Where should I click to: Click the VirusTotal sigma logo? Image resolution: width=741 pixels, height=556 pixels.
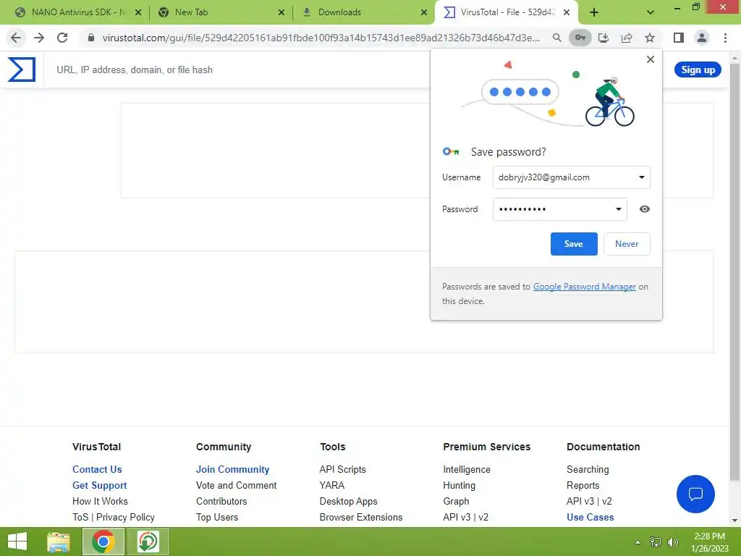tap(21, 69)
